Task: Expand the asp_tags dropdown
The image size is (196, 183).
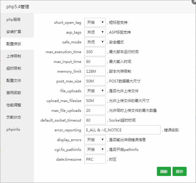Action: [x=95, y=32]
